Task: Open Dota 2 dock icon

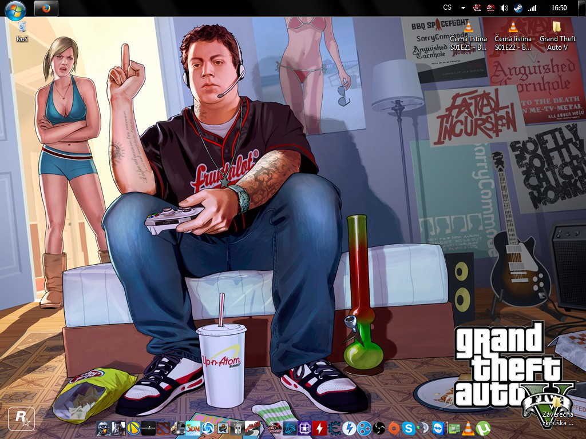Action: coord(163,428)
